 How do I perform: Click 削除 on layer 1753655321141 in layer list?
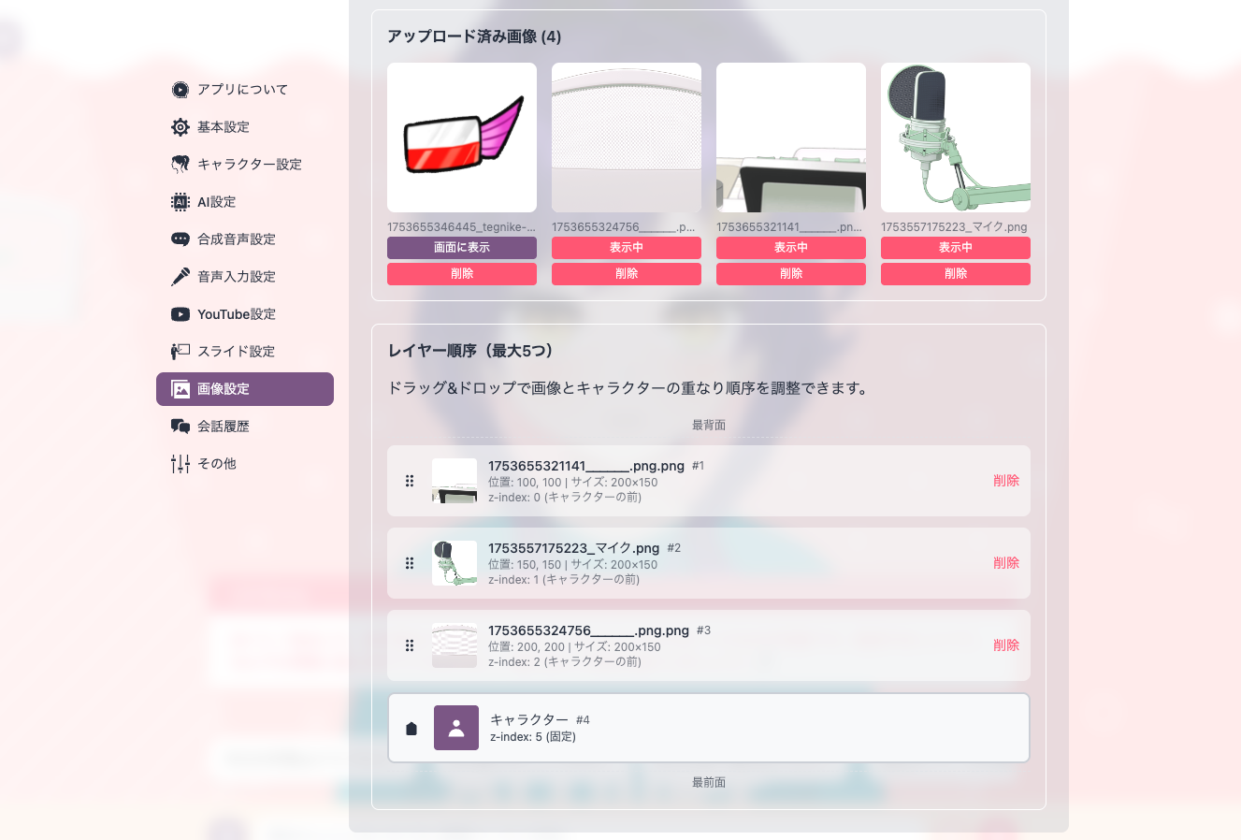[1005, 481]
